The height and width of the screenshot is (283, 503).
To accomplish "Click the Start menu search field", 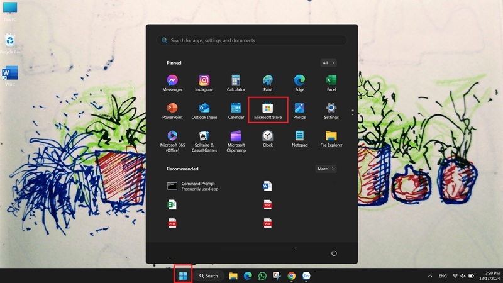I will [x=251, y=40].
